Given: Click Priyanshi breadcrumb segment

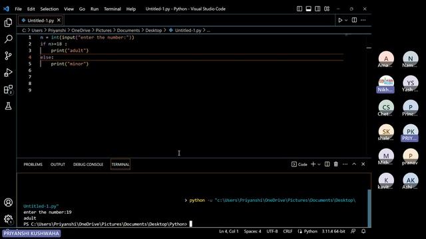Looking at the screenshot, I should 57,31.
